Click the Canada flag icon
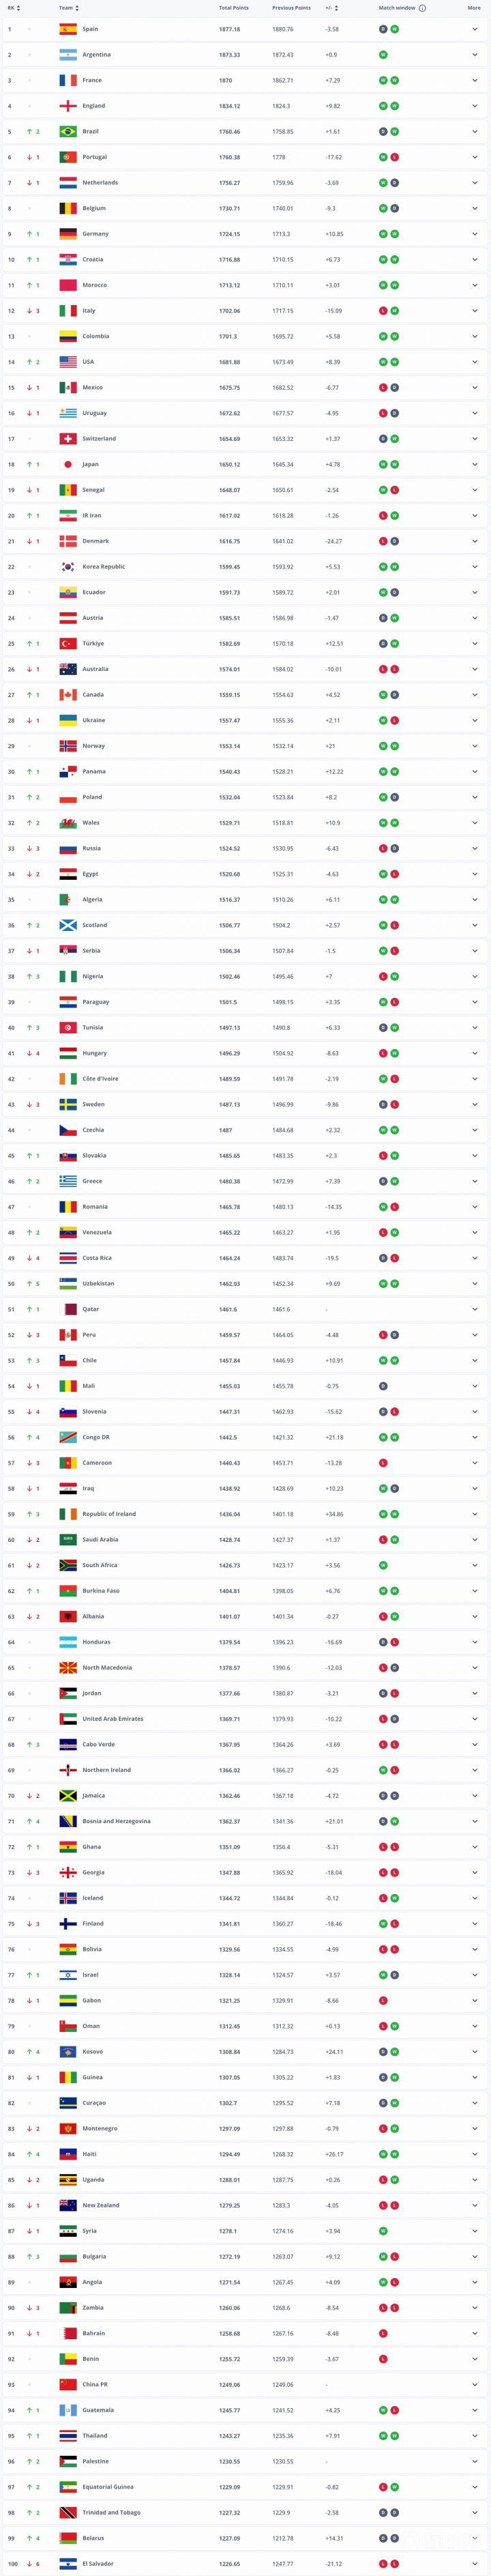The height and width of the screenshot is (2576, 491). pos(68,694)
